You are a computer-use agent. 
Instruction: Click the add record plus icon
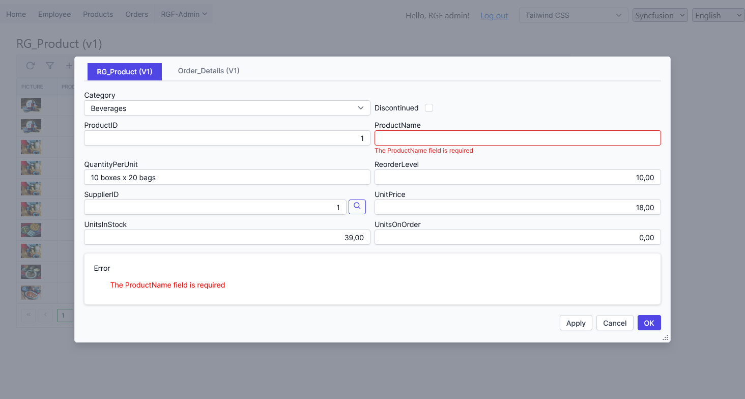[x=69, y=66]
